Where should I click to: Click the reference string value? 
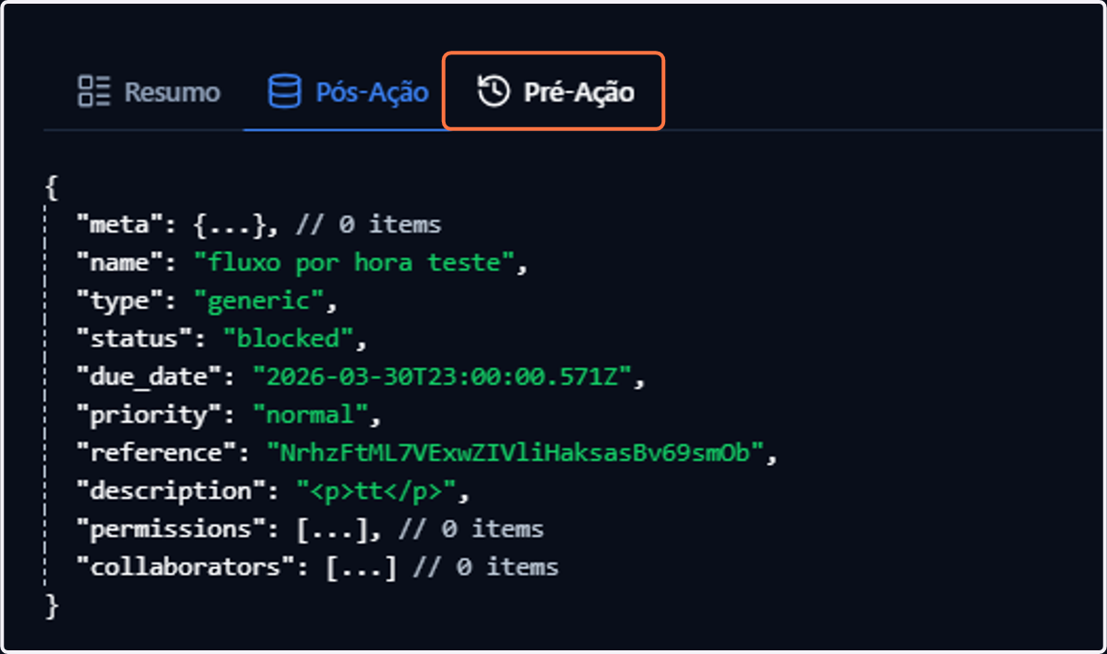point(516,452)
